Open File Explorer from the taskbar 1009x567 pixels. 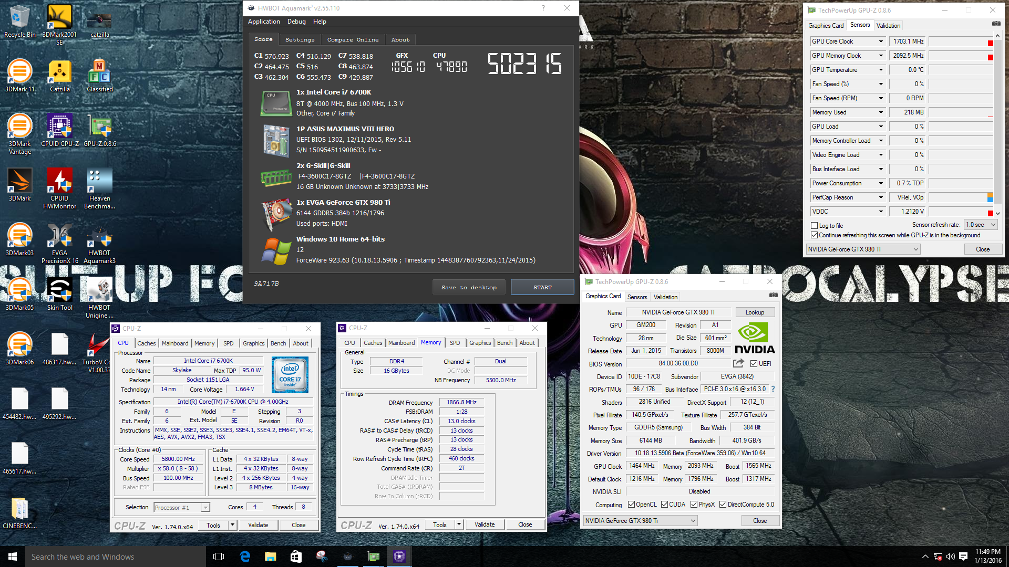[270, 556]
